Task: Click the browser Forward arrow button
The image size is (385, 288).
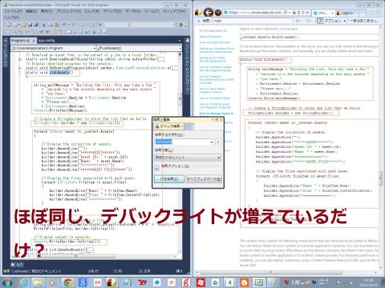Action: coord(218,12)
